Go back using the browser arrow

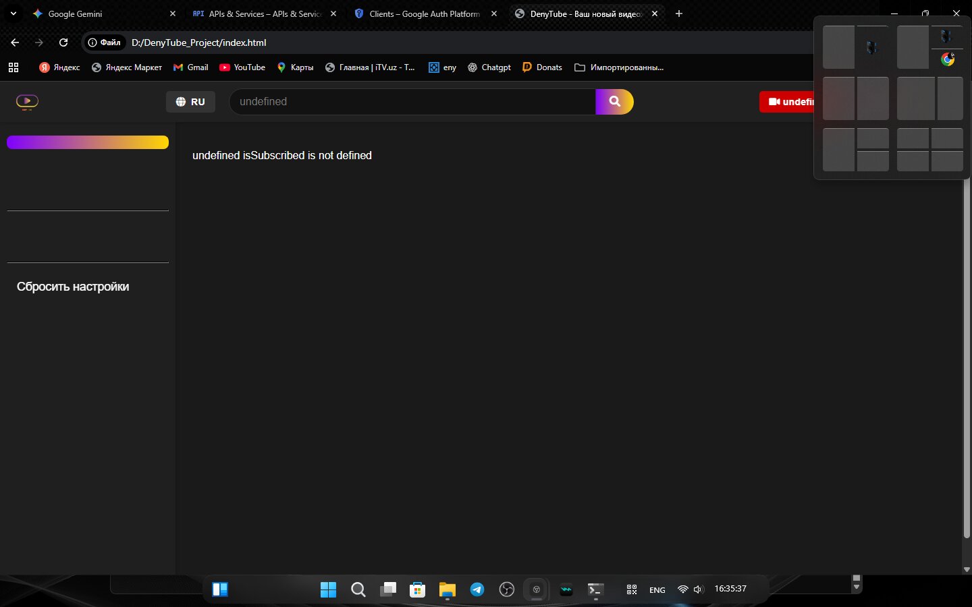pyautogui.click(x=15, y=42)
